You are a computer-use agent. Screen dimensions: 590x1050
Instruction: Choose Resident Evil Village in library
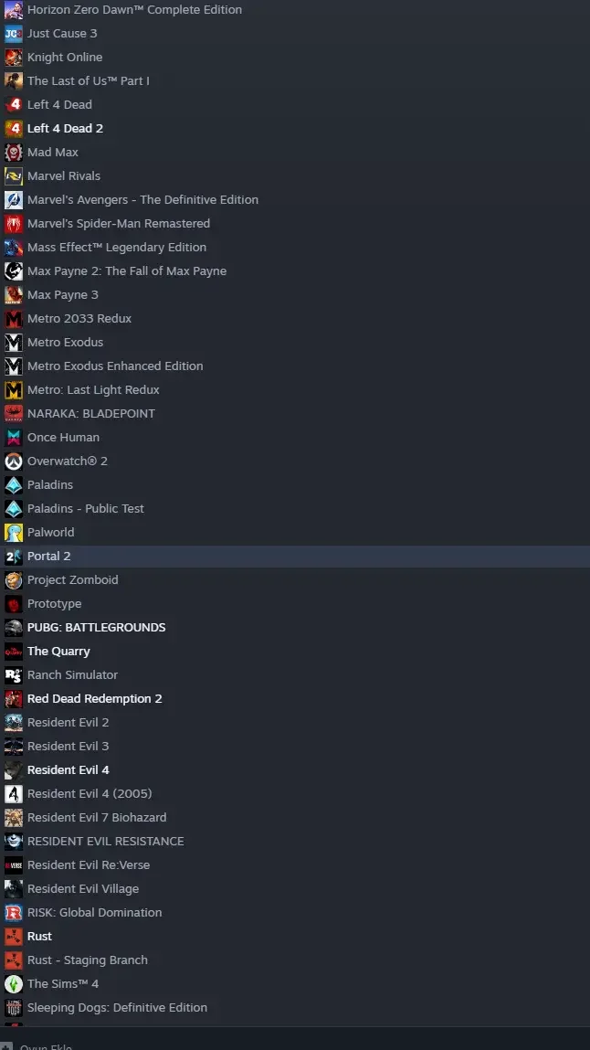(295, 889)
